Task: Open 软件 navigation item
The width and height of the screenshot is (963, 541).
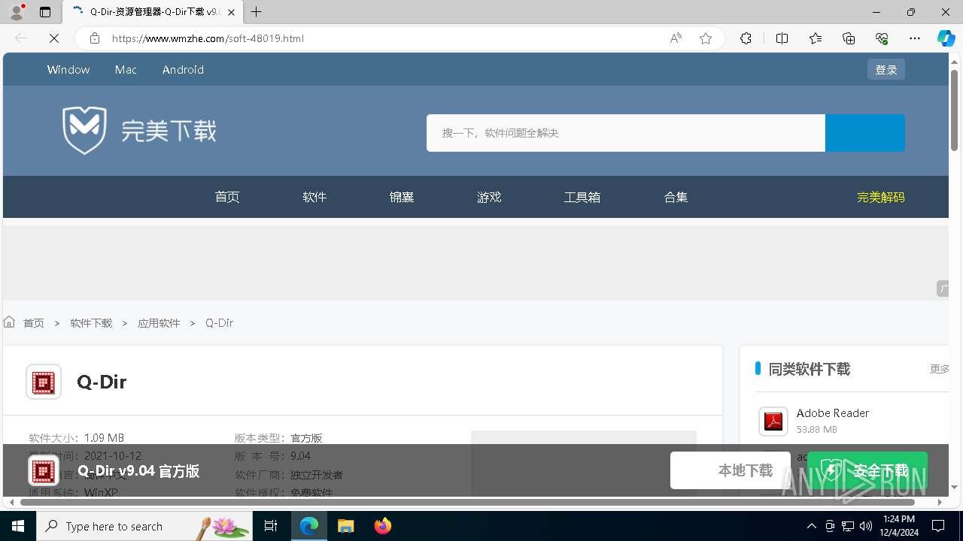Action: 314,197
